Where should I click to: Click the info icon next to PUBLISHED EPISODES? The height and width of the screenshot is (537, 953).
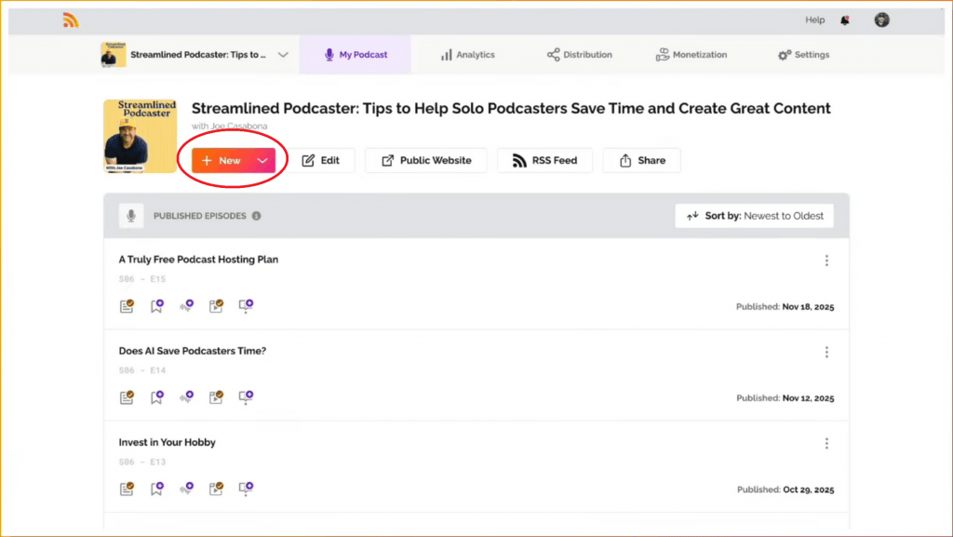[259, 215]
